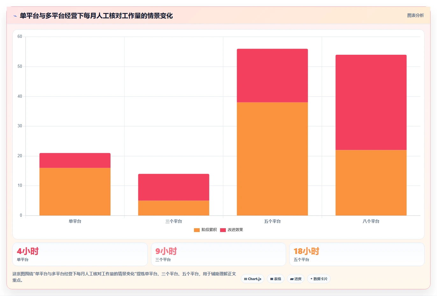This screenshot has height=296, width=437.
Task: Select the orange segment of 三个平台 bar
Action: tap(174, 208)
